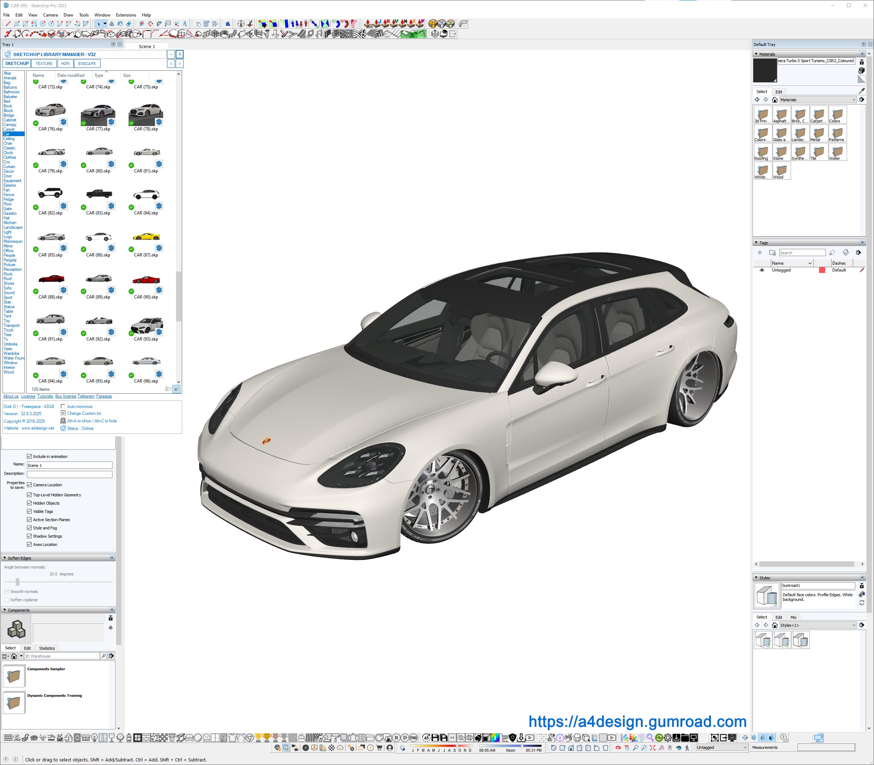This screenshot has height=765, width=874.
Task: Click the Paint Bucket tool
Action: click(120, 24)
